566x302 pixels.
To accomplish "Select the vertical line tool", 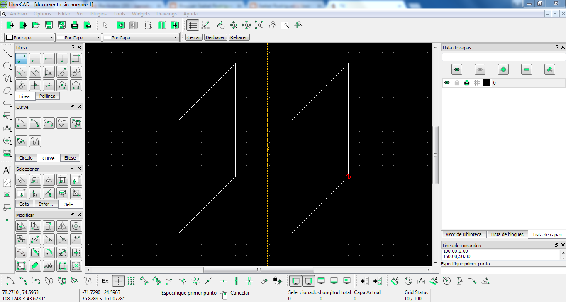I will (62, 59).
